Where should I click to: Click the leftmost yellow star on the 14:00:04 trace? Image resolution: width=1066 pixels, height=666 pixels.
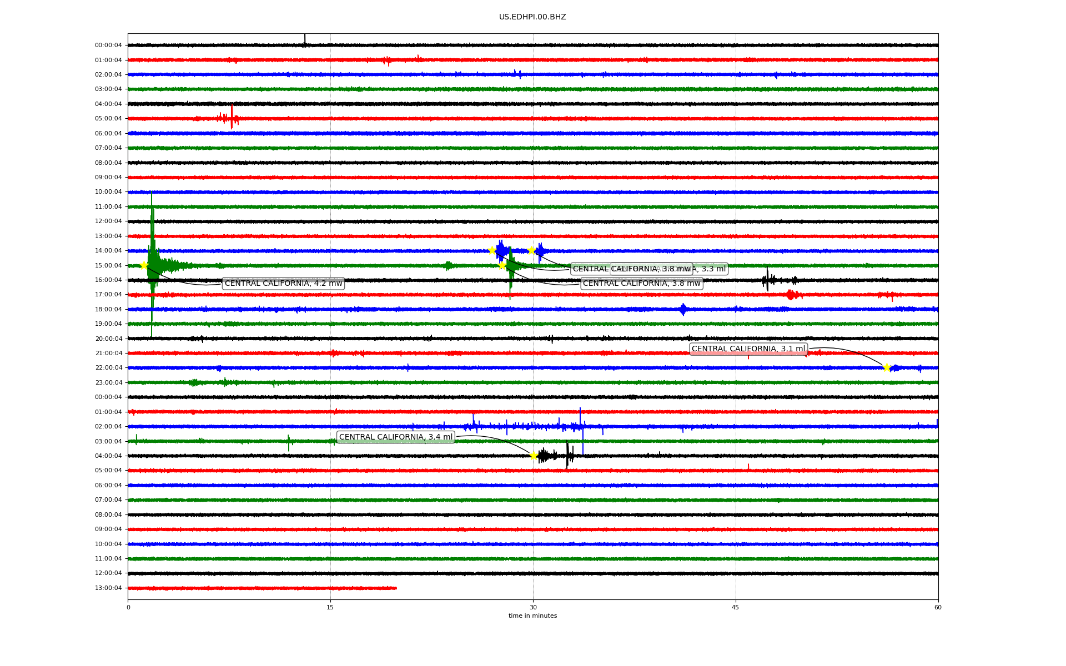(x=492, y=250)
